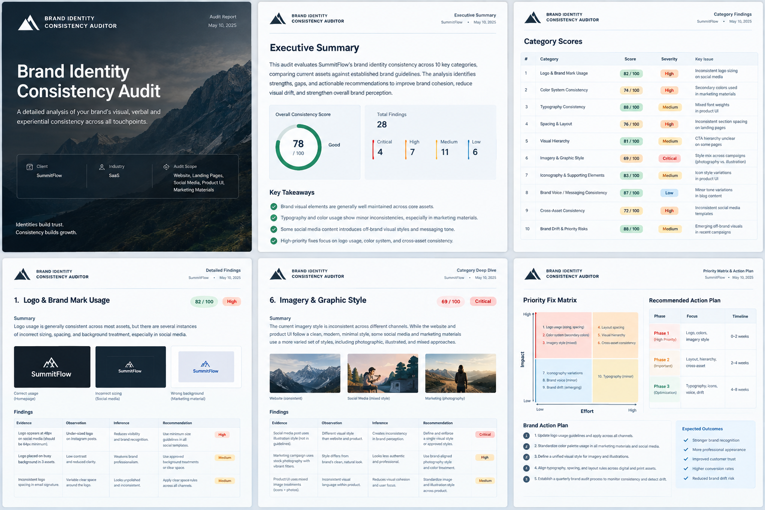Click the Client icon above SummitFlow
Image resolution: width=765 pixels, height=510 pixels.
(x=29, y=167)
